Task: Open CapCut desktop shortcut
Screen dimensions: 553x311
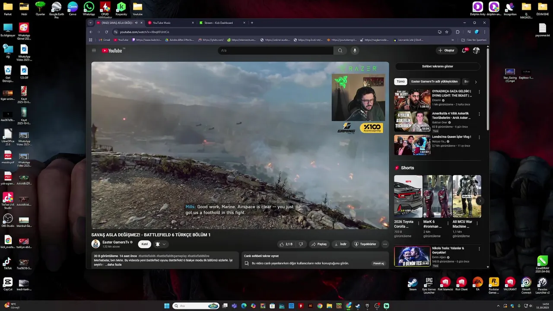Action: pos(8,284)
